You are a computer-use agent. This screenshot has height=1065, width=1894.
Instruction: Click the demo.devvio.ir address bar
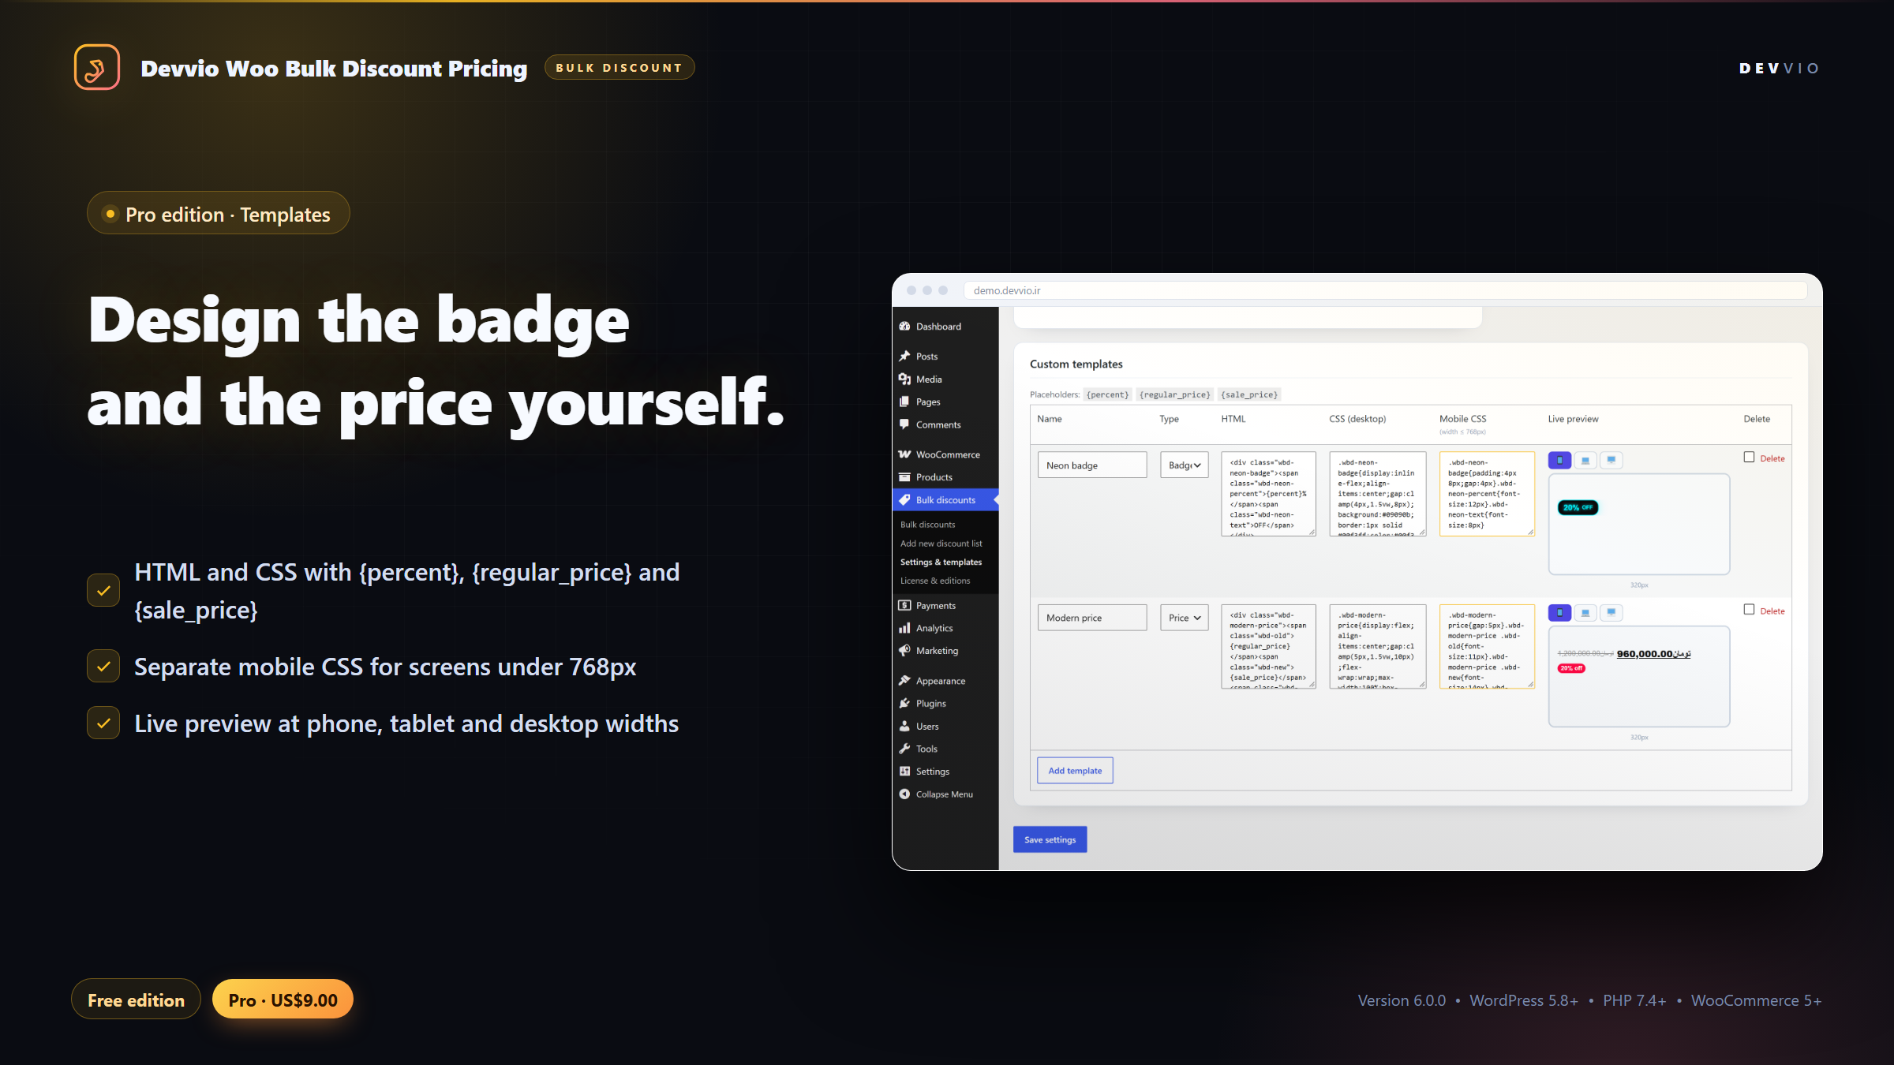[1385, 290]
